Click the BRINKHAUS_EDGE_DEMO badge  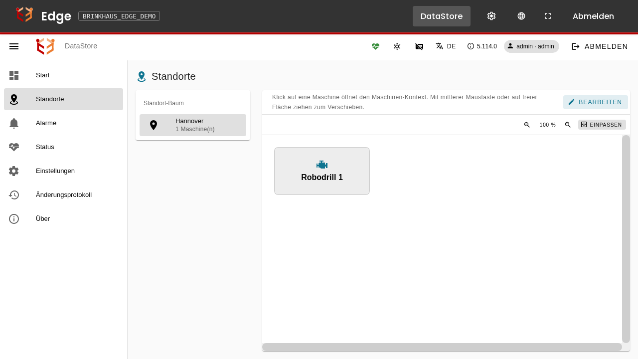click(119, 16)
